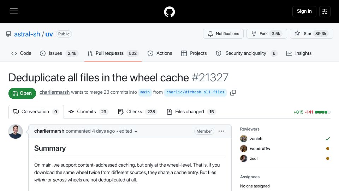Click the Pull requests count 502

pyautogui.click(x=133, y=53)
